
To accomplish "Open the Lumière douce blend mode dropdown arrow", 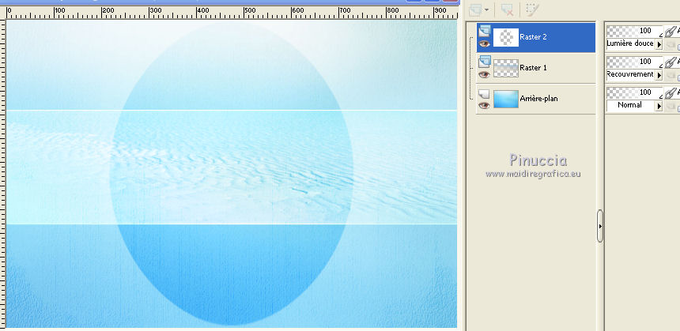I will click(659, 44).
